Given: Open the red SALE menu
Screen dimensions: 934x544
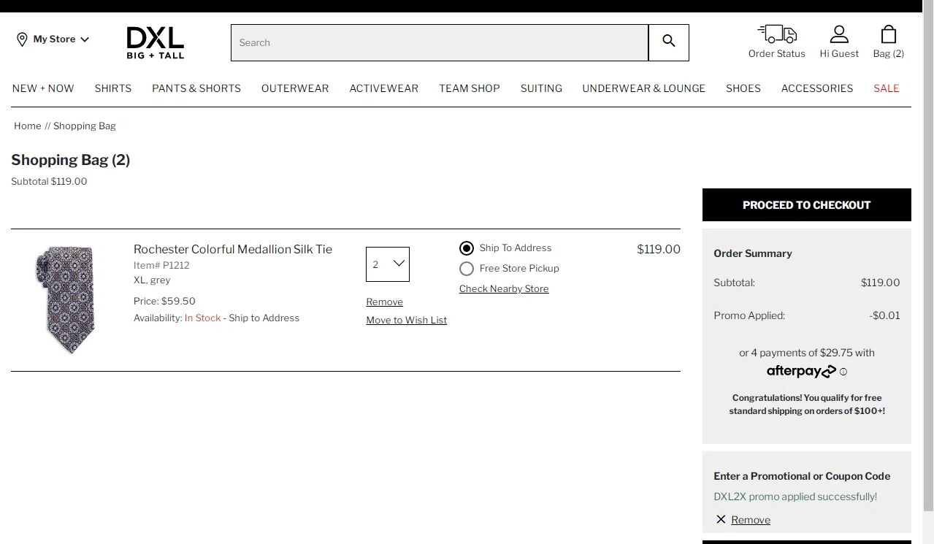Looking at the screenshot, I should (887, 88).
